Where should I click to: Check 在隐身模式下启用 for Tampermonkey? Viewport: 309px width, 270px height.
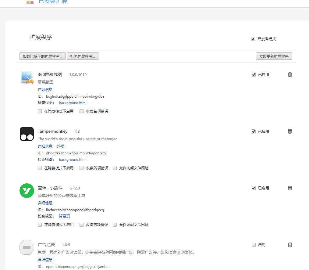click(x=40, y=168)
